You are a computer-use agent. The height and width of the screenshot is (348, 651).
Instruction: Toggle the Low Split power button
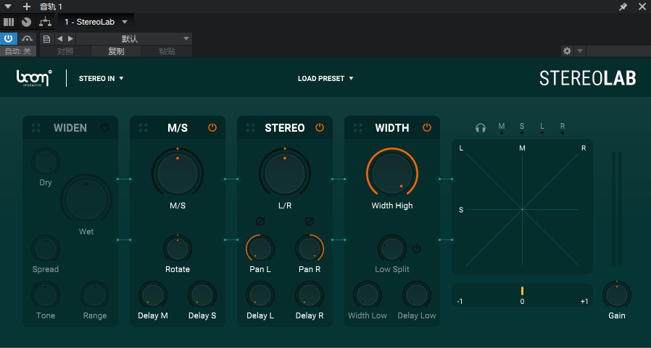(x=417, y=249)
